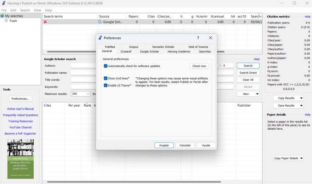312x184 pixels.
Task: Click the red X status icon in search row
Action: click(45, 22)
